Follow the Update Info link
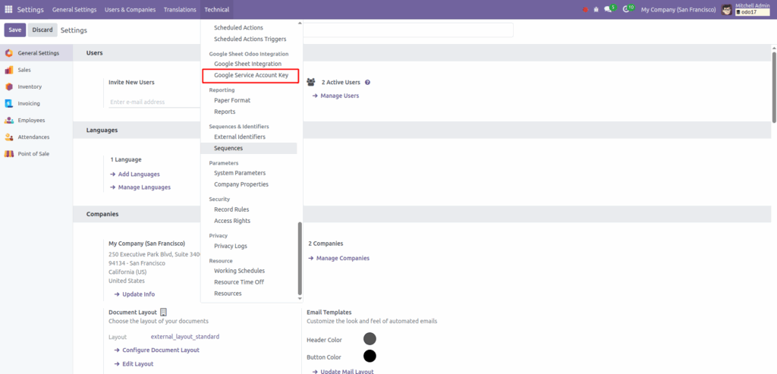The width and height of the screenshot is (777, 374). (134, 294)
